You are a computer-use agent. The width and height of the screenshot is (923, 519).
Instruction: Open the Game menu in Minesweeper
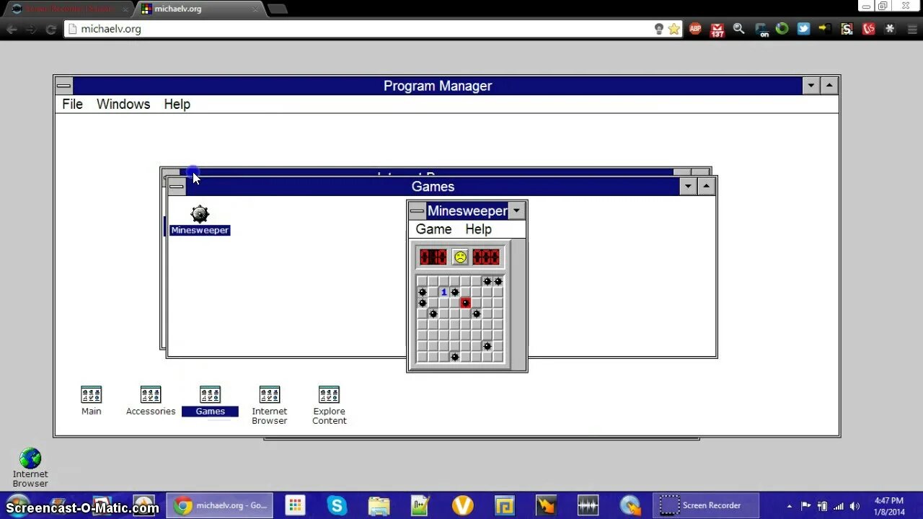(x=433, y=229)
